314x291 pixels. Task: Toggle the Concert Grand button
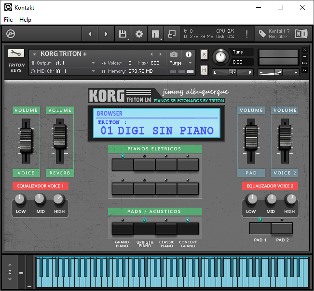click(188, 228)
